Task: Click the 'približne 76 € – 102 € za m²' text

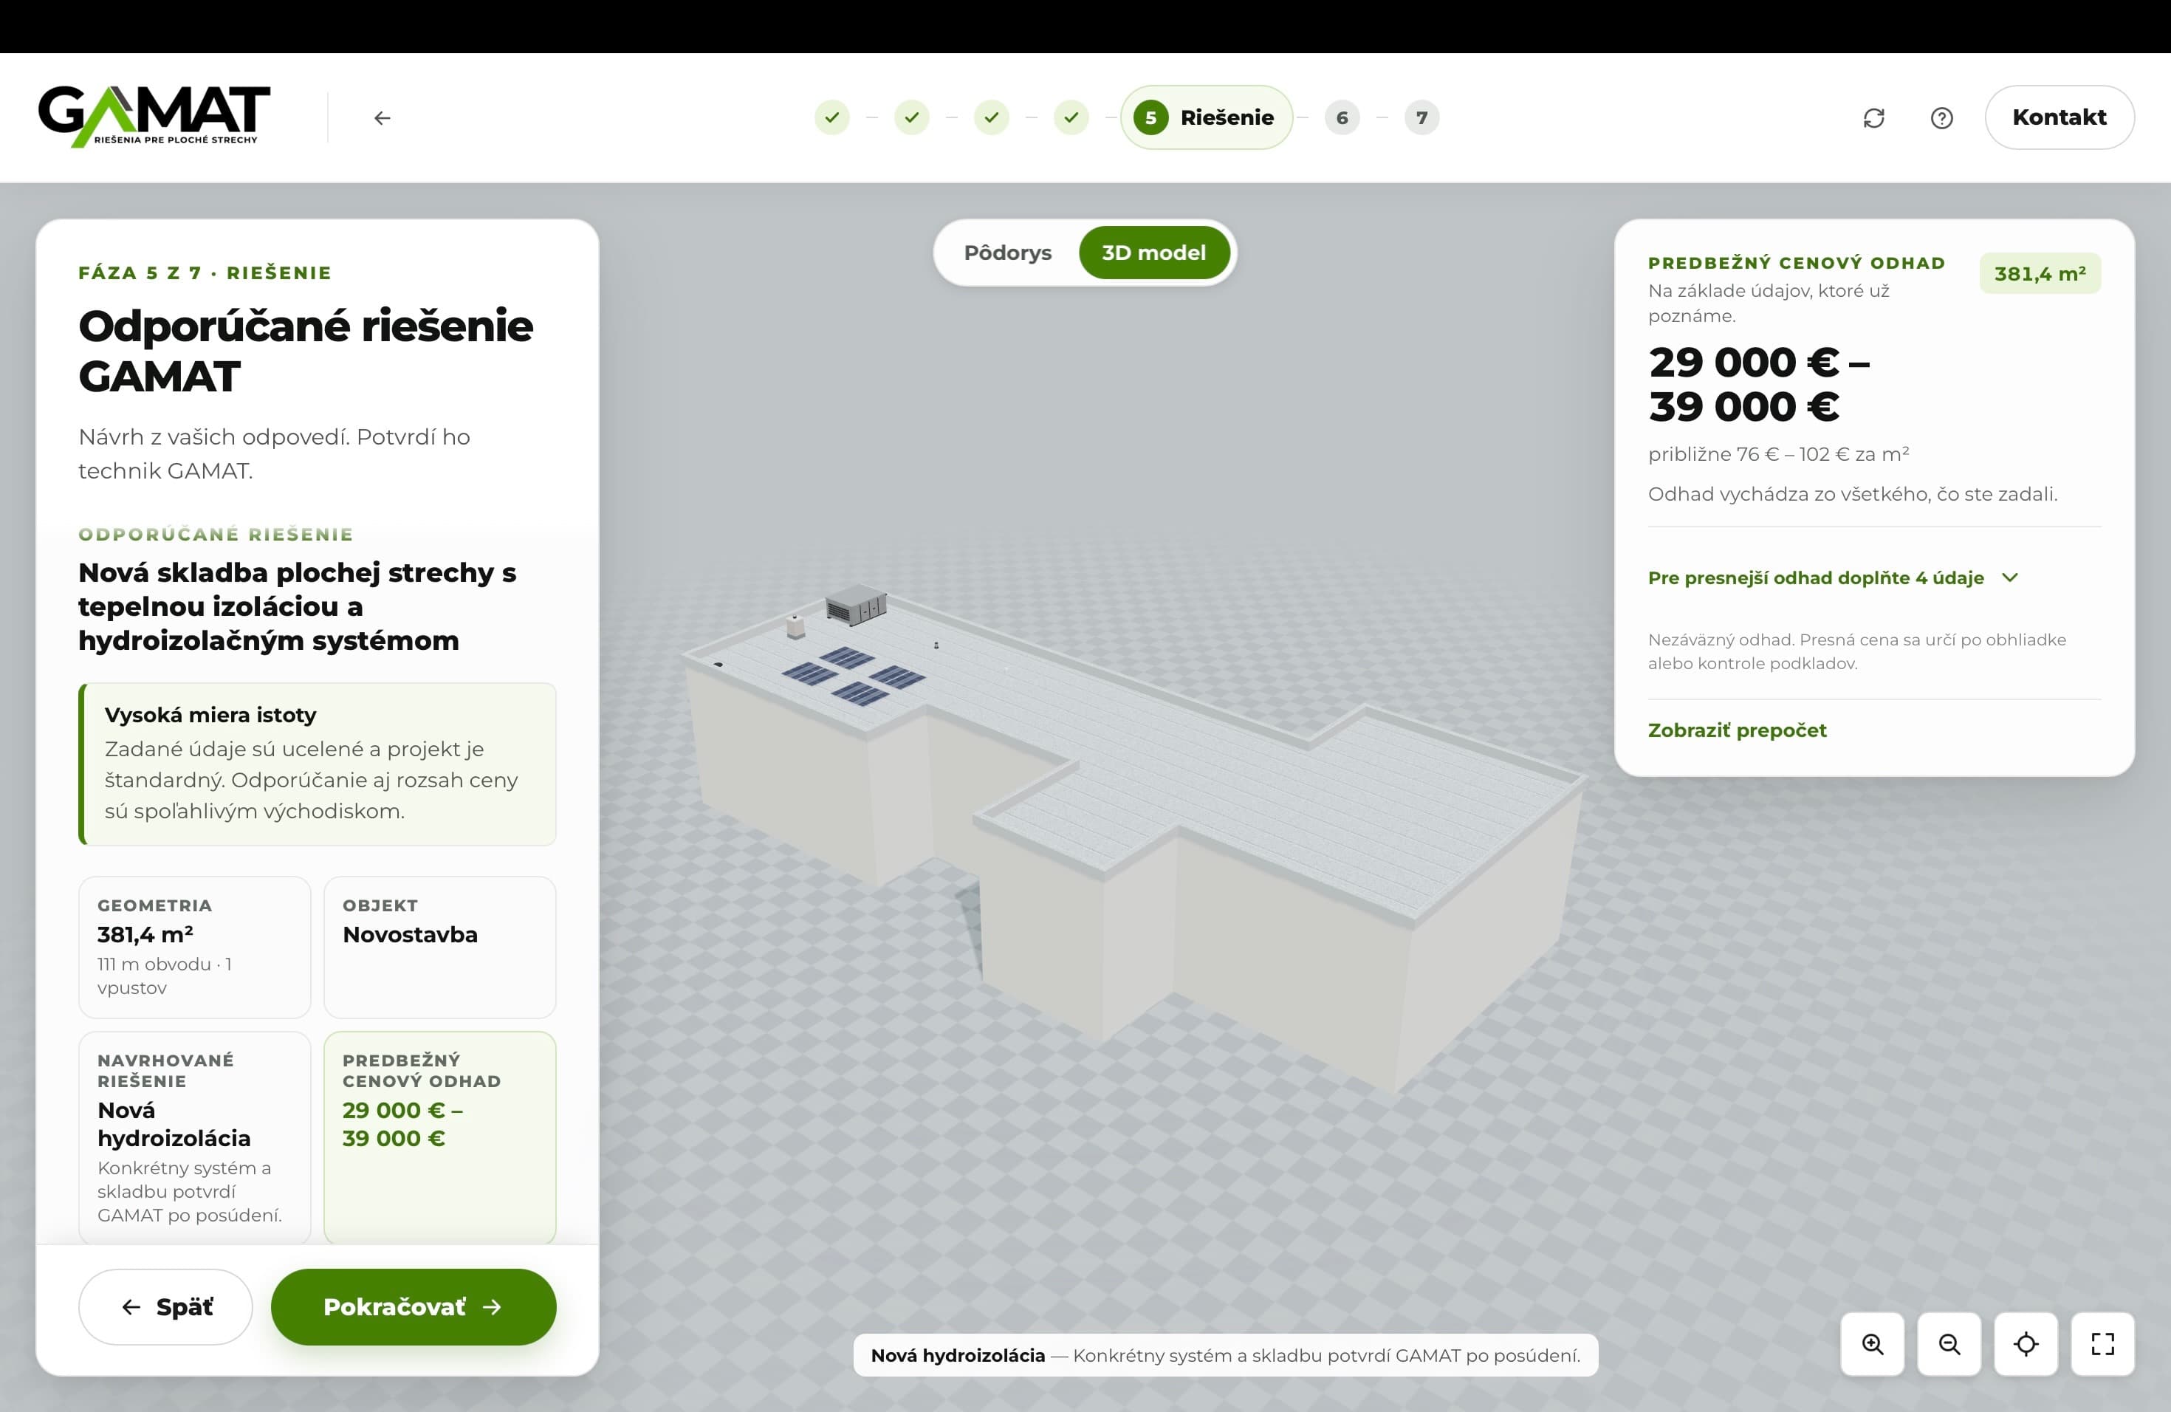Action: [x=1778, y=453]
